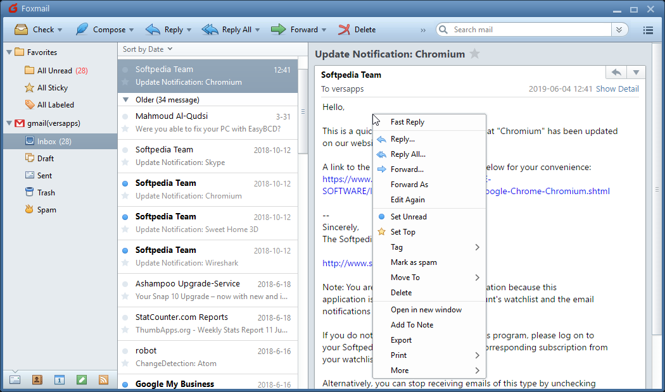665x392 pixels.
Task: Open the Reply dropdown arrow
Action: [189, 30]
